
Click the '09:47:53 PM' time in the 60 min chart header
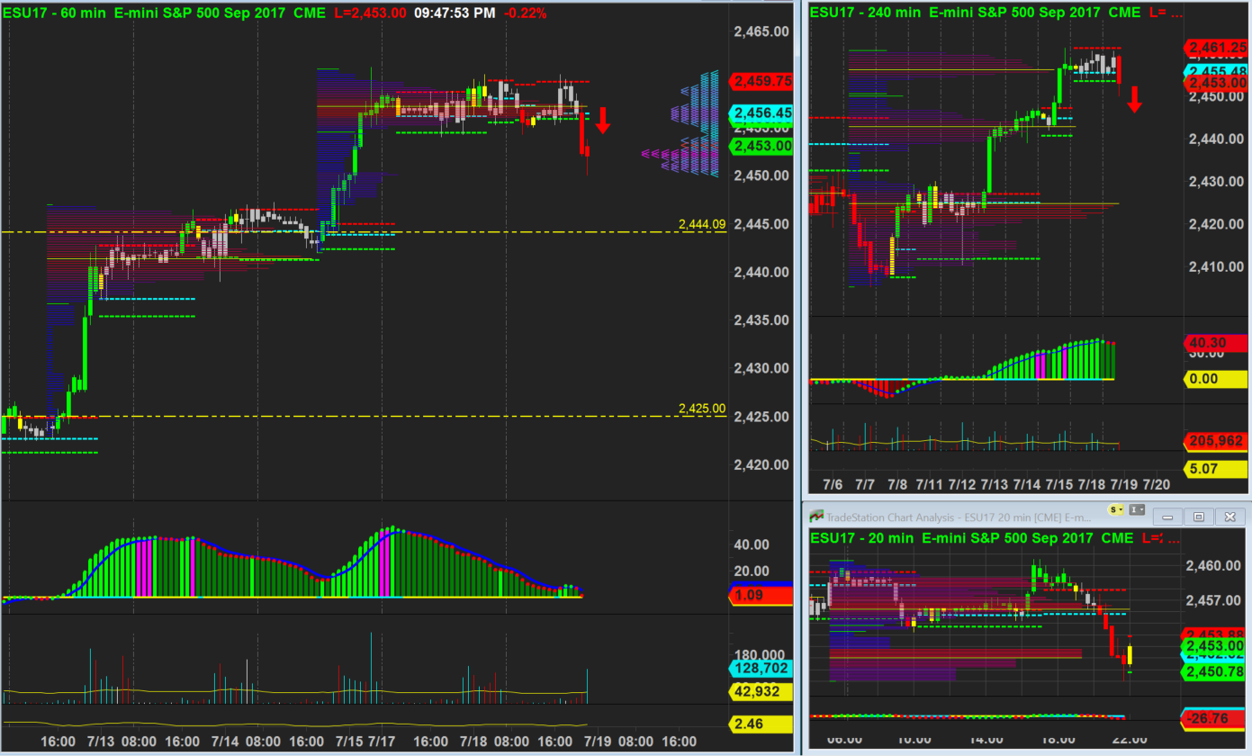(455, 13)
